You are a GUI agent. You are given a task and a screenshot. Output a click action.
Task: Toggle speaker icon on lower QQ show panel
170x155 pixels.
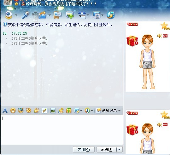(x=160, y=125)
